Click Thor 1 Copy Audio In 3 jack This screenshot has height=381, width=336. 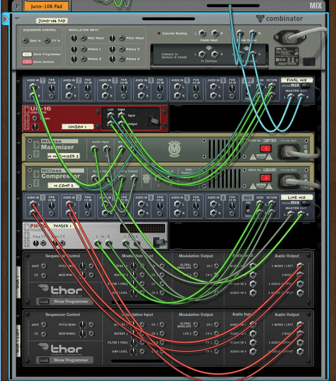pos(253,342)
